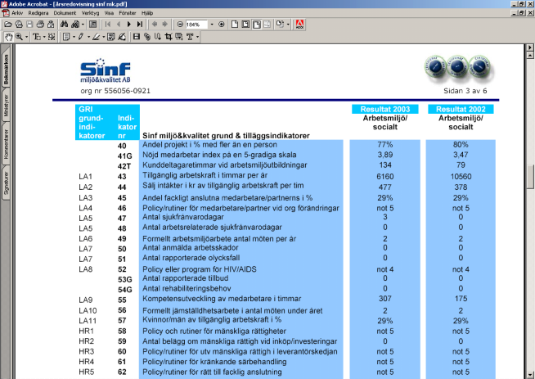Select the Movie tool

tap(137, 37)
